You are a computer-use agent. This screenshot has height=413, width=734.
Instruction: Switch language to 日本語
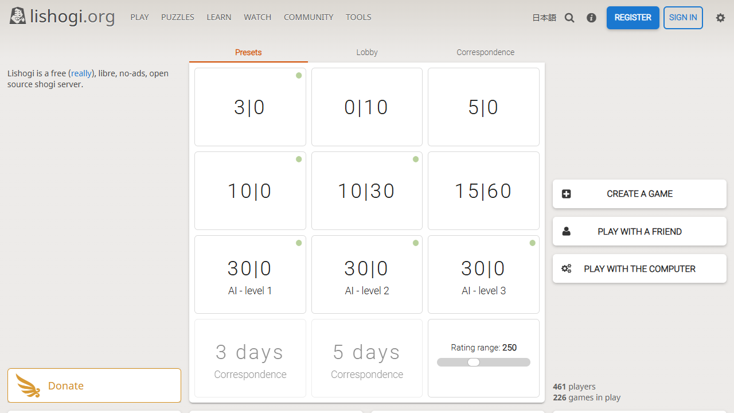click(544, 18)
